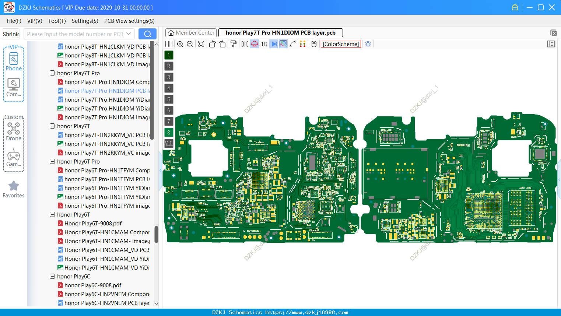Zoom out of the PCB view

(190, 44)
